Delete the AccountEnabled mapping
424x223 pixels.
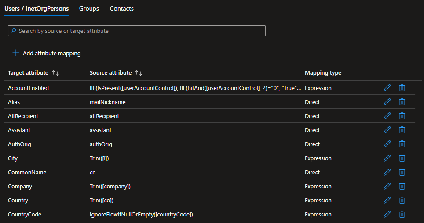402,88
